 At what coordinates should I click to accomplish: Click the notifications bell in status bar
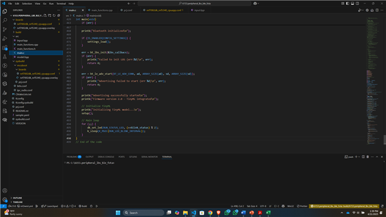click(x=382, y=206)
